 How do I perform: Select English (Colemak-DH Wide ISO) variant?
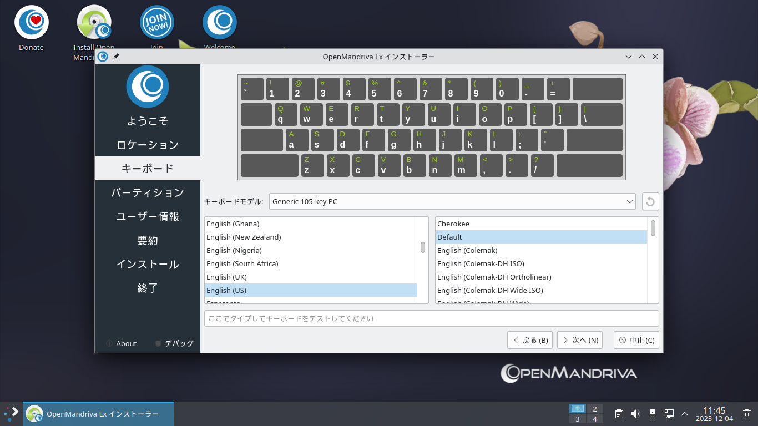click(x=541, y=290)
